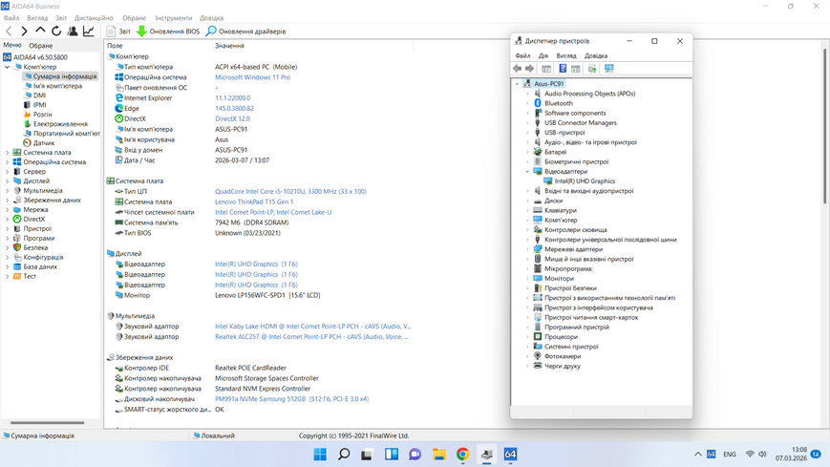This screenshot has width=830, height=467.
Task: Open Chrome from the taskbar
Action: [x=462, y=454]
